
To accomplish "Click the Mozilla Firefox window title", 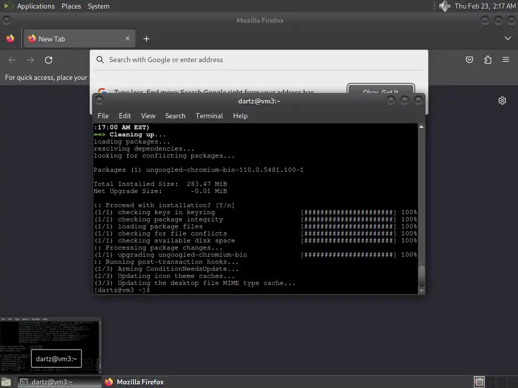I will click(x=260, y=20).
